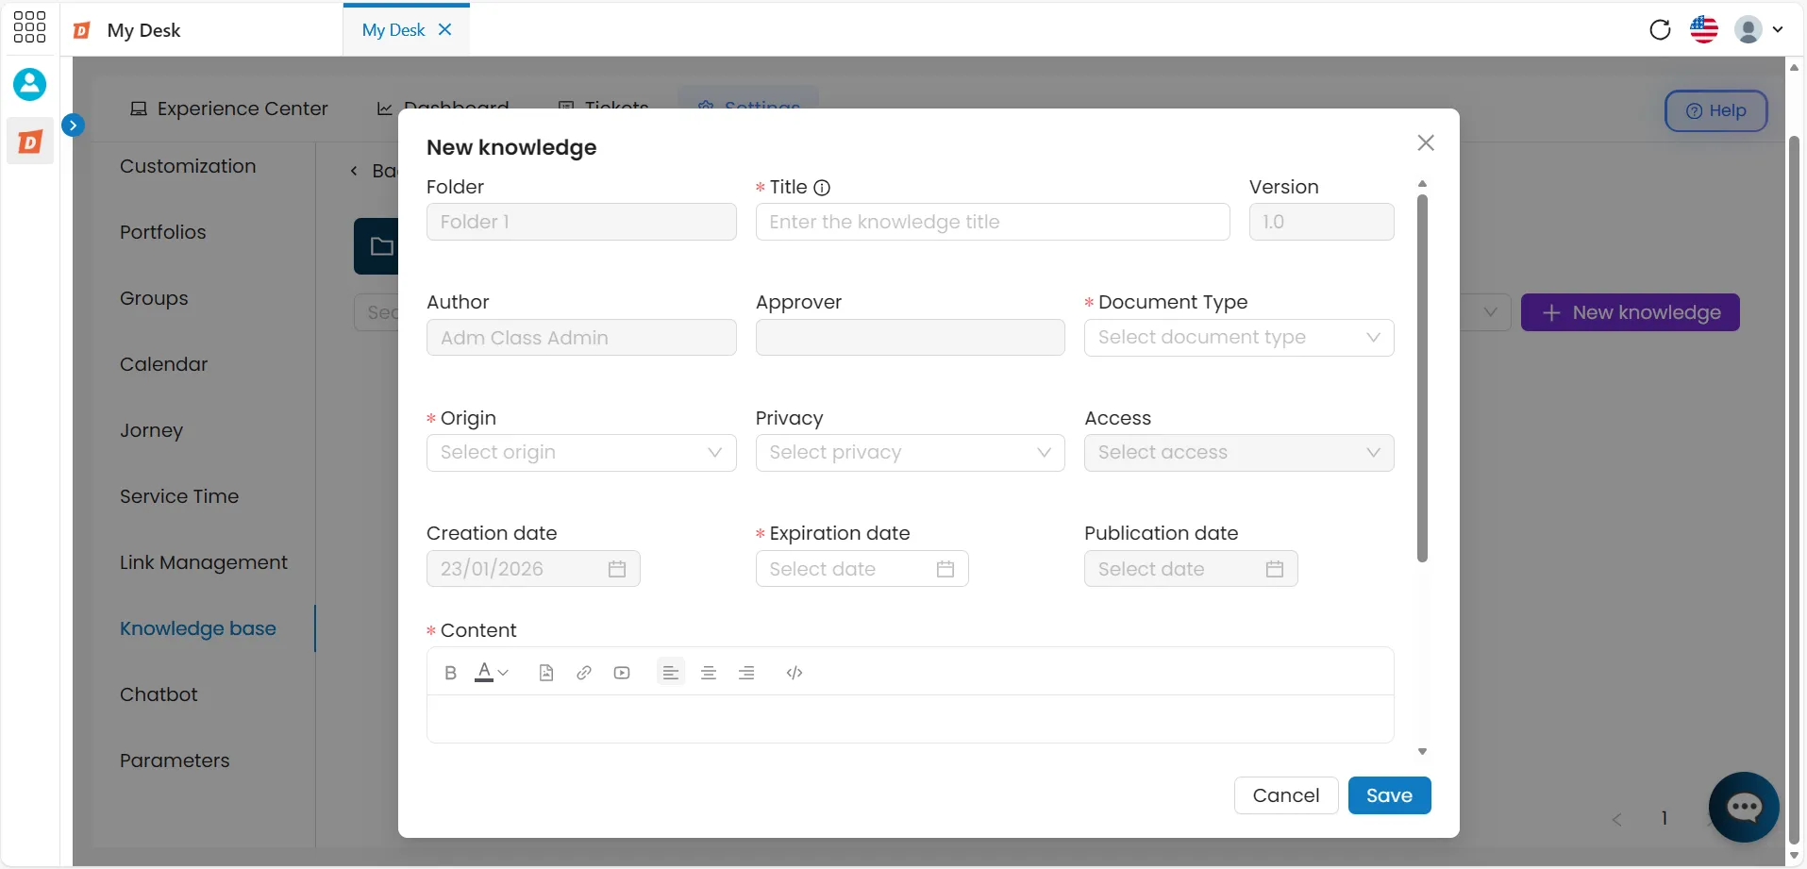
Task: Change language using the US flag icon
Action: pos(1704,29)
